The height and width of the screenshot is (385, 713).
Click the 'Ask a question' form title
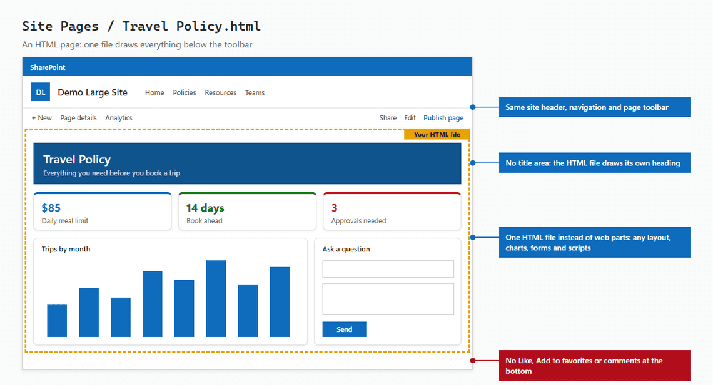pyautogui.click(x=346, y=249)
